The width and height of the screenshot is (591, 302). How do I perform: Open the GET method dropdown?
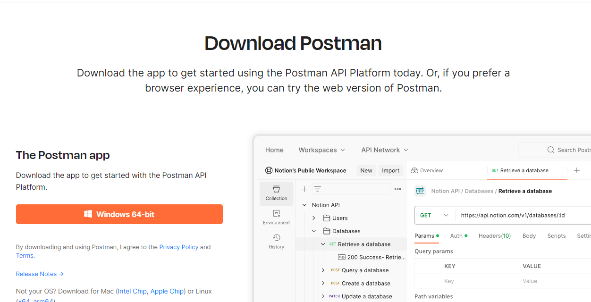click(435, 215)
